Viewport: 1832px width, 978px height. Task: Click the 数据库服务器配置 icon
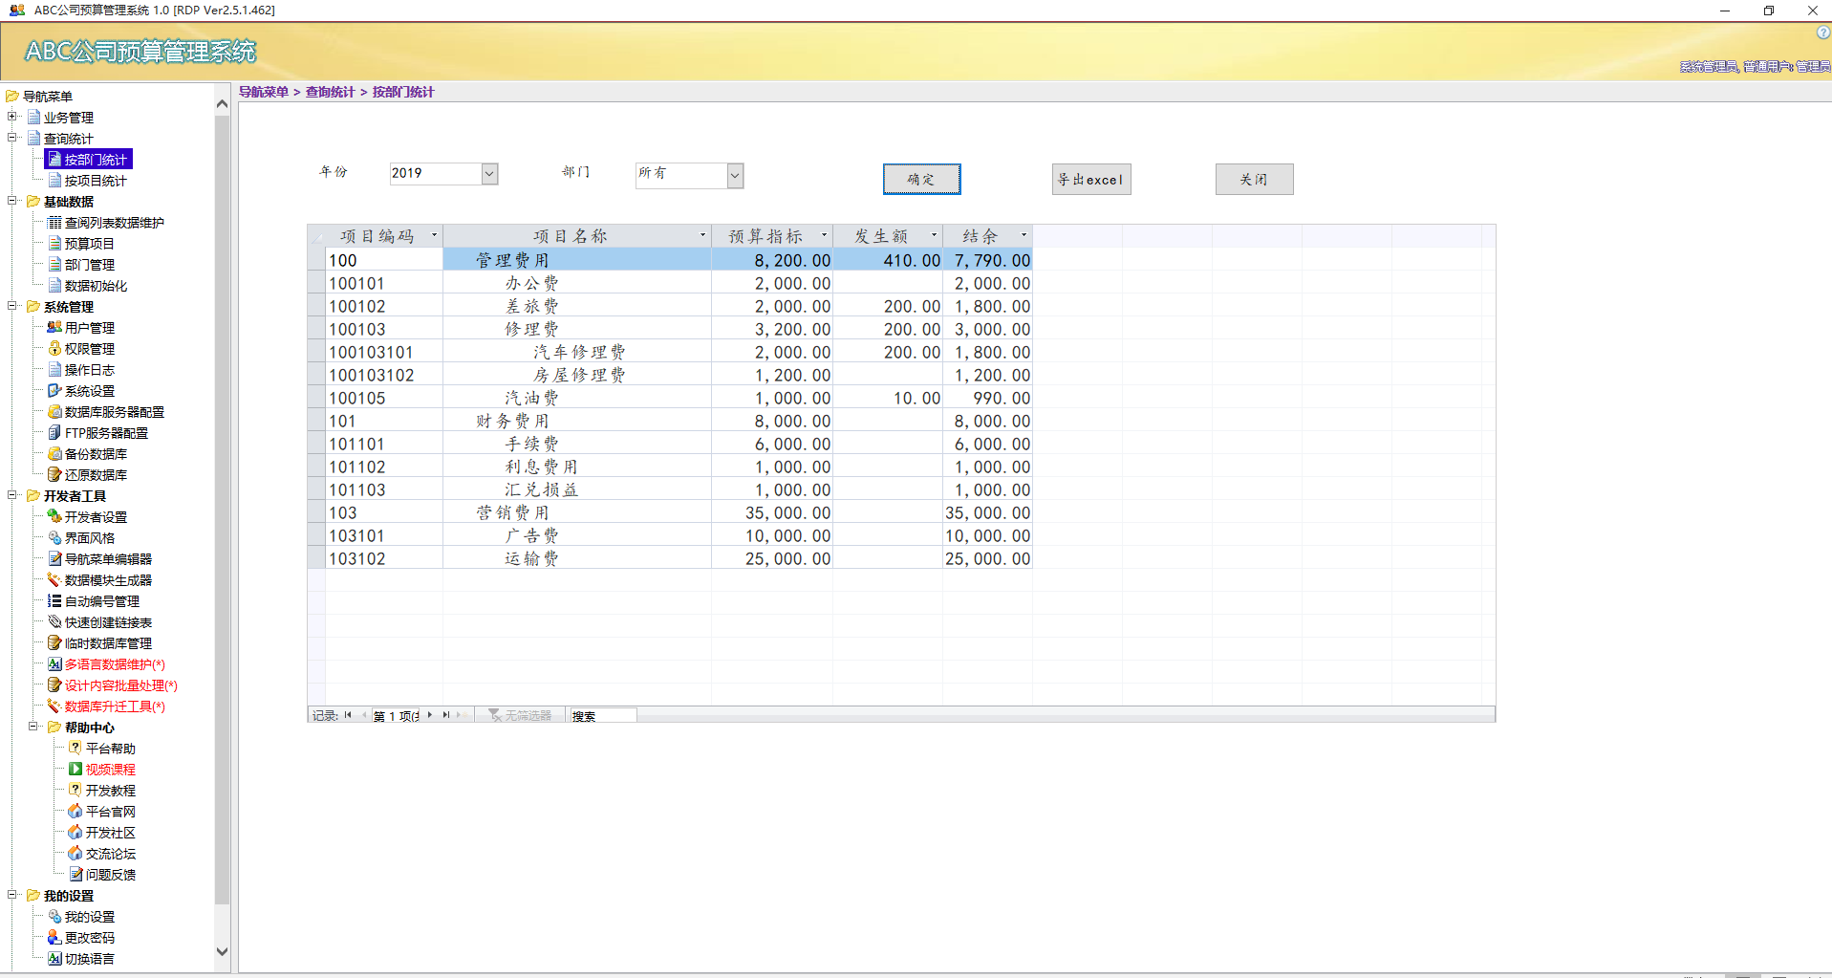pos(54,412)
